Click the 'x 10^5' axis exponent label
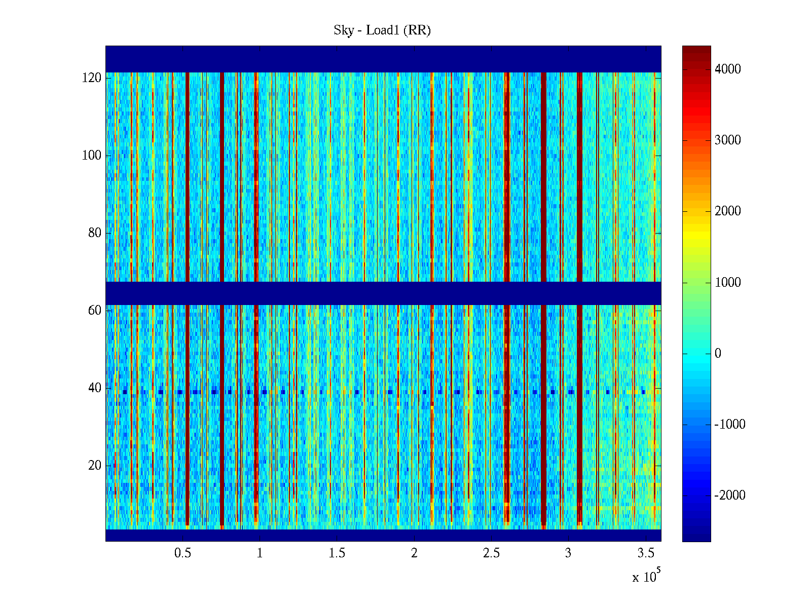 [x=646, y=576]
